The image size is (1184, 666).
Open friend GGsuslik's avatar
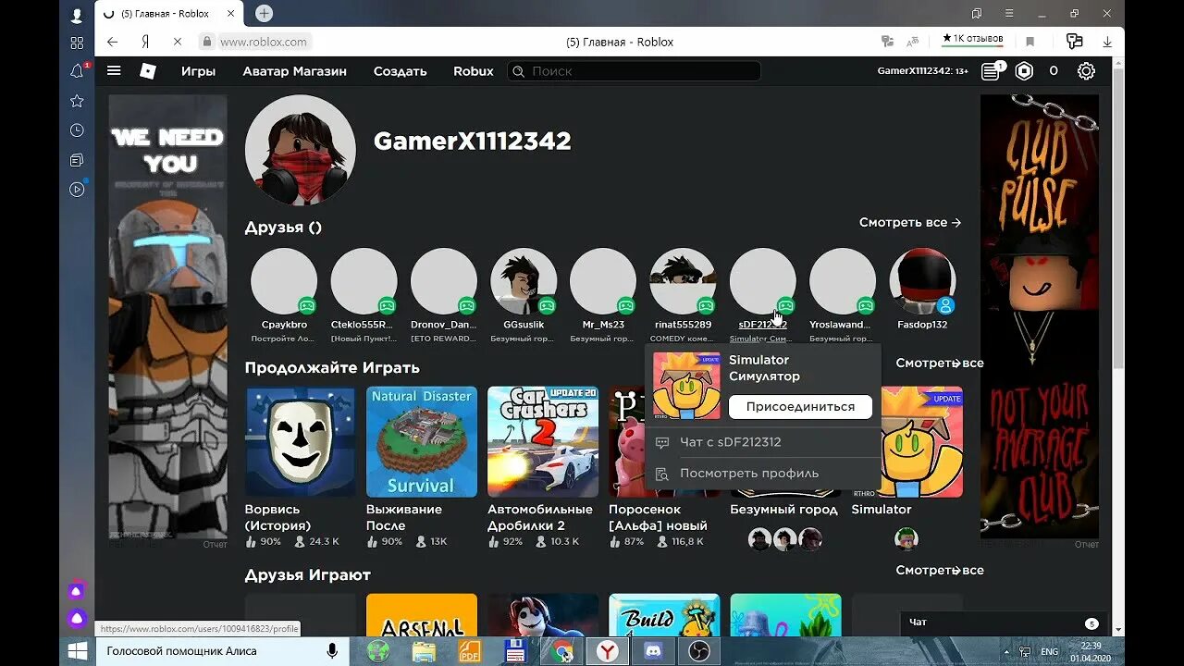coord(524,281)
